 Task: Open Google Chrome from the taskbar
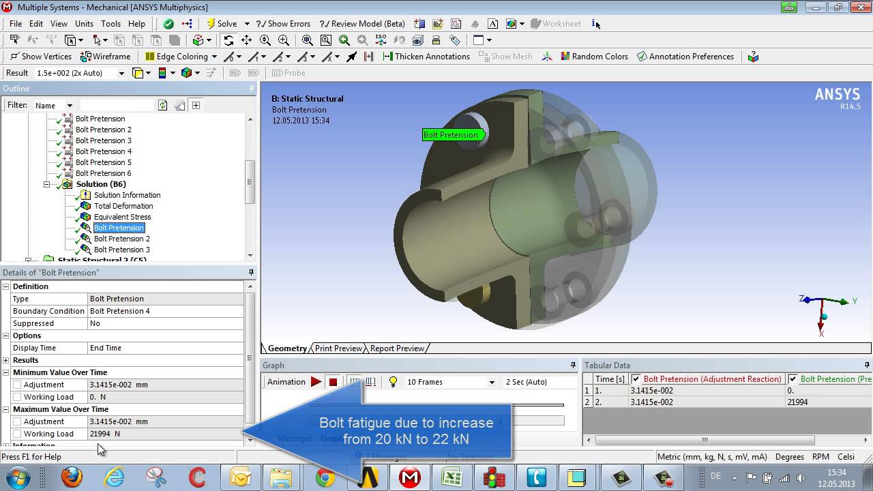325,477
